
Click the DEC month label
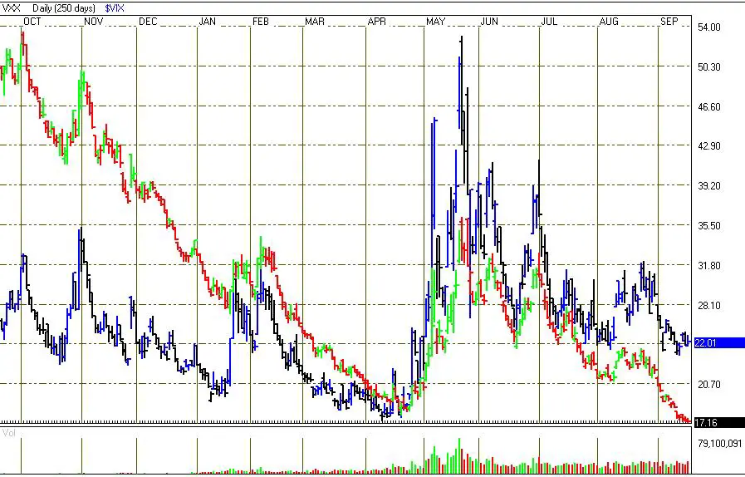[x=148, y=22]
